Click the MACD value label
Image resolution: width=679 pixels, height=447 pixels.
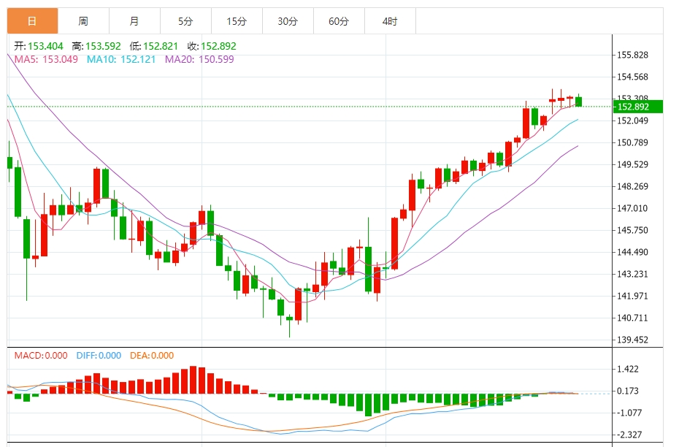point(41,356)
